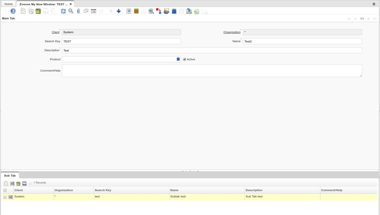Click the Client field label link
The height and width of the screenshot is (215, 380).
coord(56,32)
